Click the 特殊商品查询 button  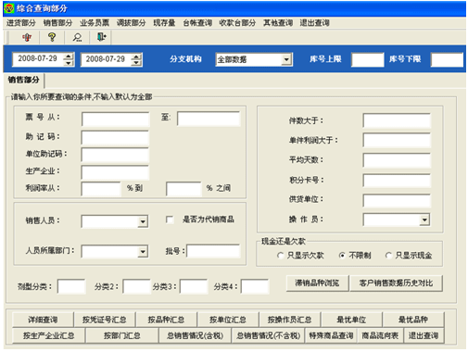(x=331, y=335)
